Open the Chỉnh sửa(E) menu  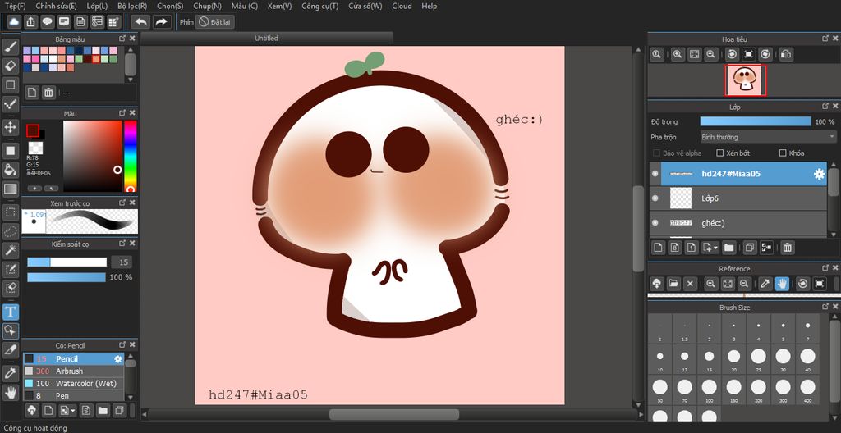[57, 6]
